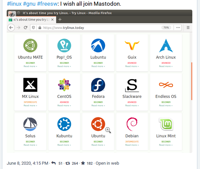Click the Fedora logo
This screenshot has width=200, height=169.
(98, 85)
